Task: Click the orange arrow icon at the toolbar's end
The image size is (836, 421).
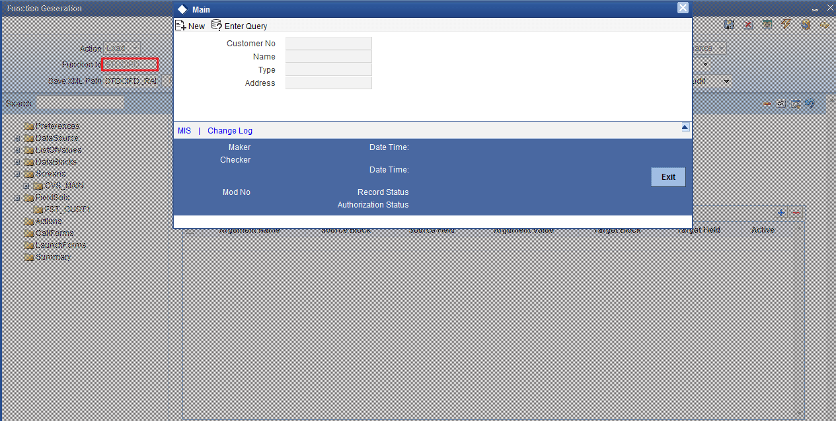Action: 824,24
